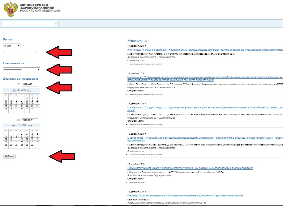Expand the empty region dropdown under Россия
Screen dimensions: 283x206
(x=21, y=52)
